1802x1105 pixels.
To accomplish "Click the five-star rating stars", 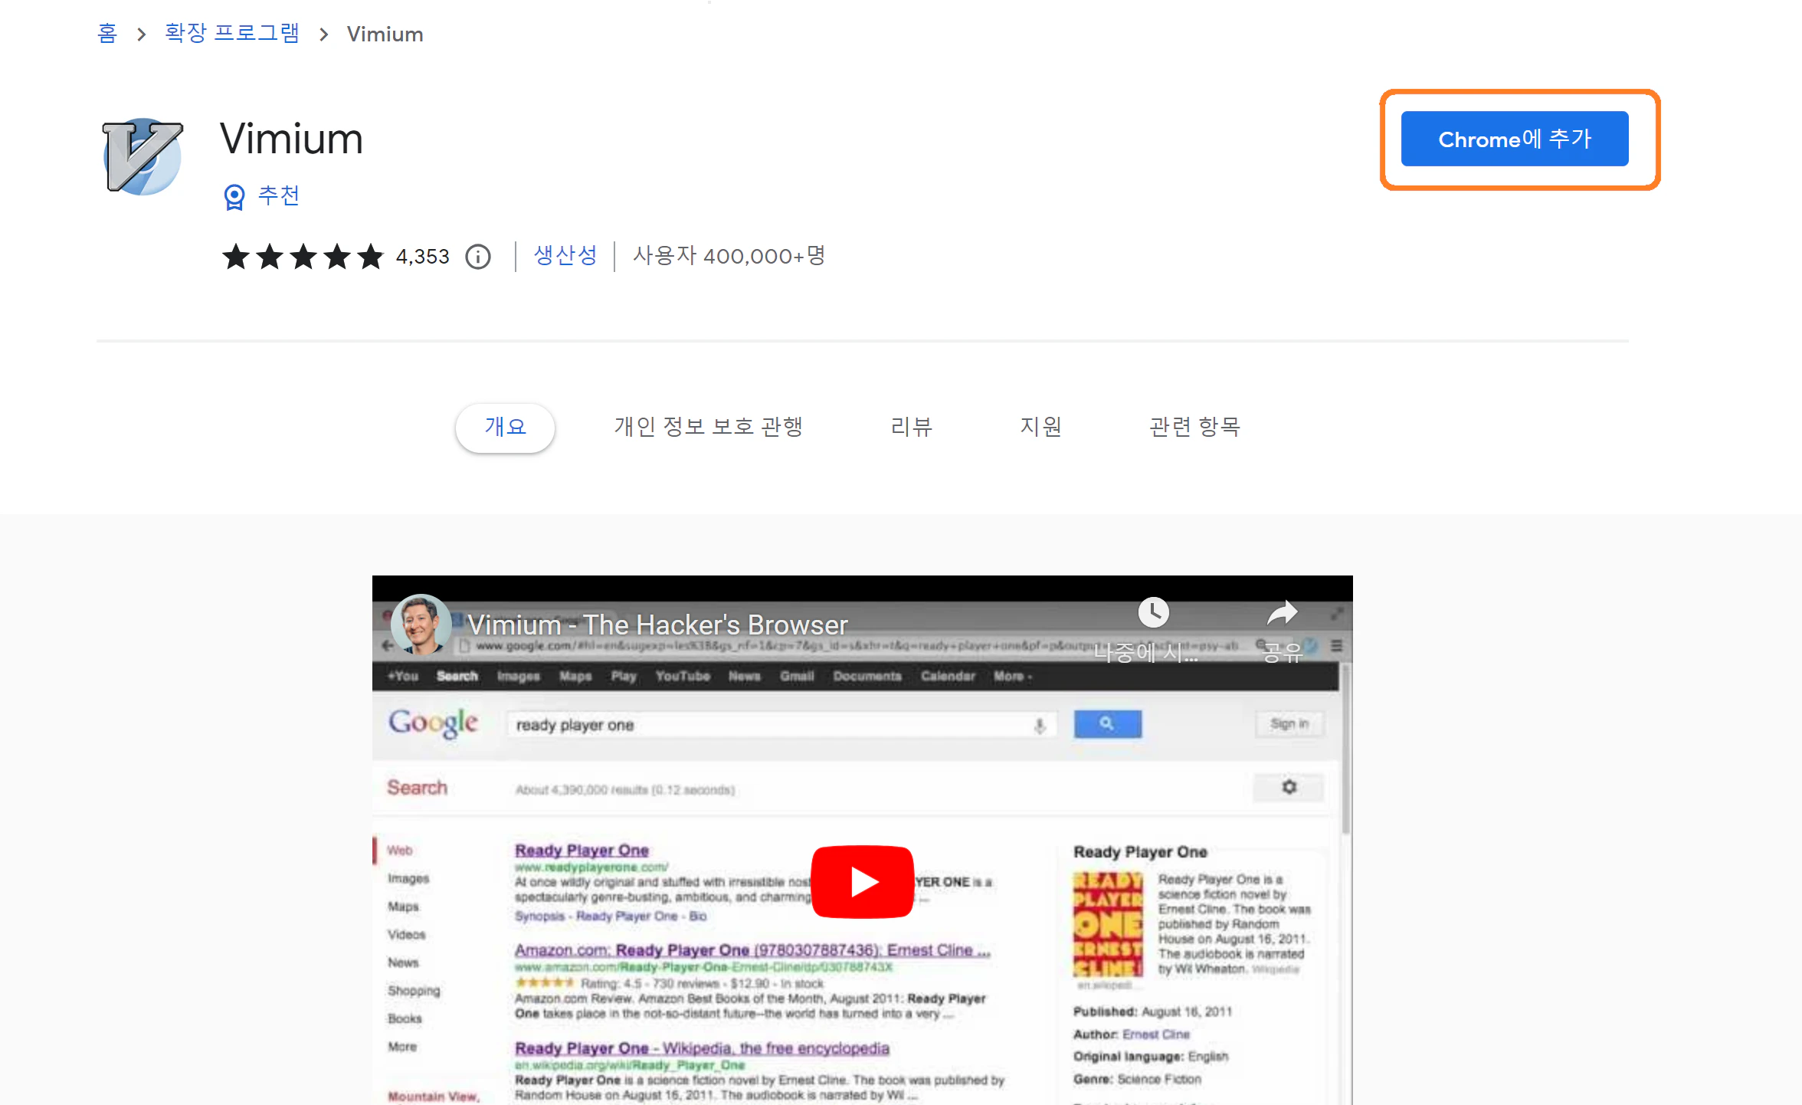I will pyautogui.click(x=302, y=257).
